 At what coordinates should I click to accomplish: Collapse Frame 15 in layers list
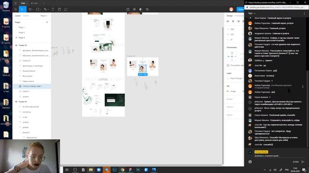pos(16,102)
